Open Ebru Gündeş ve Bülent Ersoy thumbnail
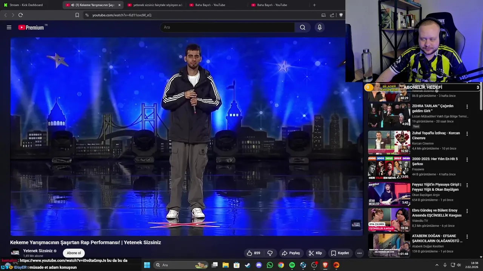The width and height of the screenshot is (483, 271). click(x=389, y=219)
